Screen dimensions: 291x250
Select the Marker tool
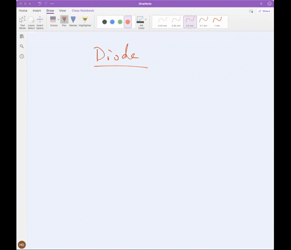(x=73, y=21)
